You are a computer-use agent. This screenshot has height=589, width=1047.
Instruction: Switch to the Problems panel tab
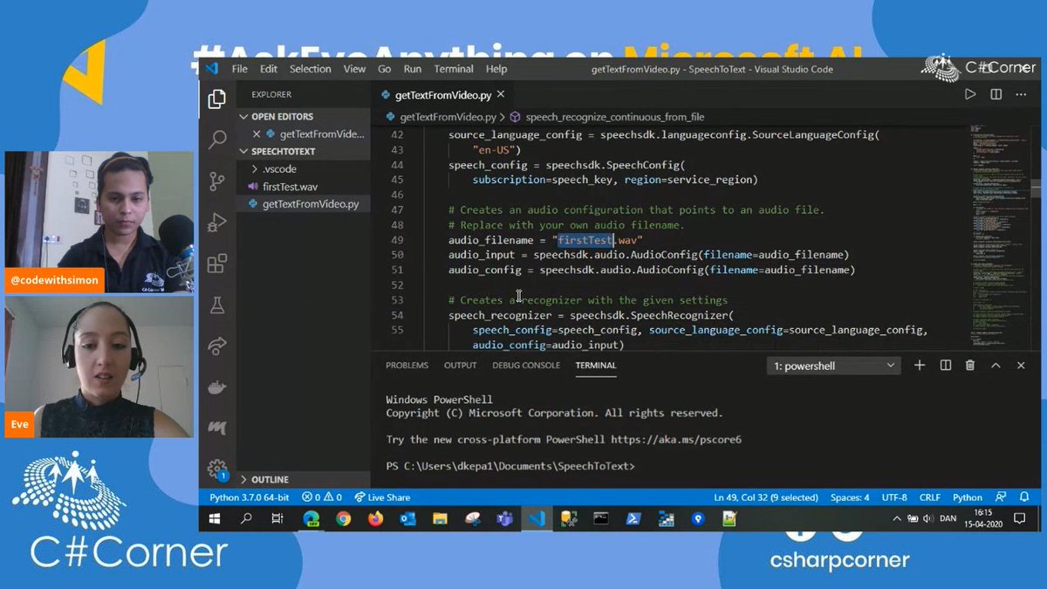pos(407,366)
